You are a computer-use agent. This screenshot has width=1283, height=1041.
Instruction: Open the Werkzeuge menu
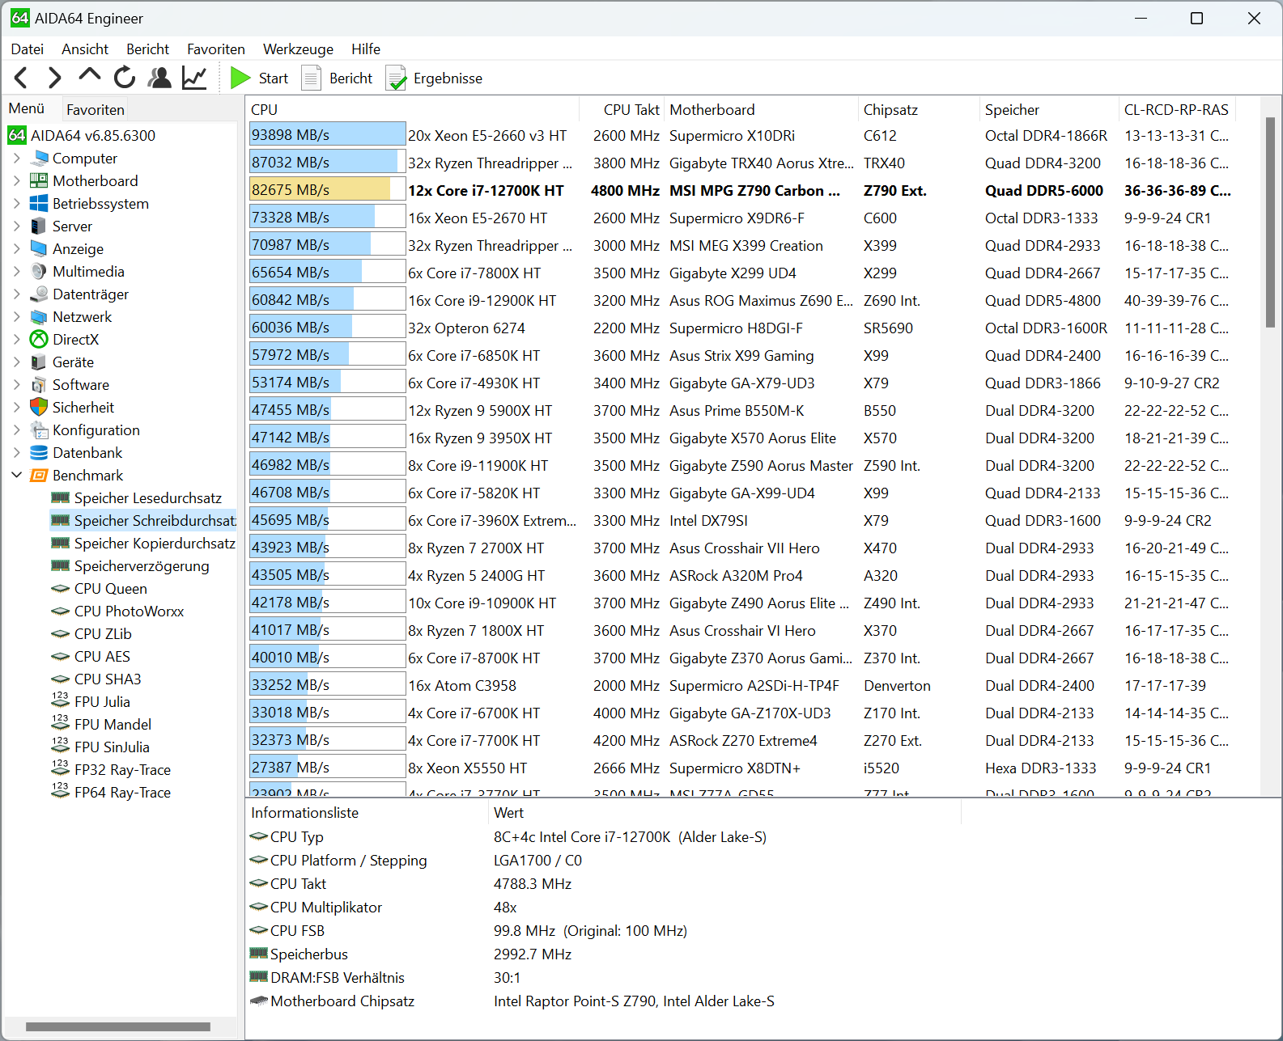tap(298, 49)
